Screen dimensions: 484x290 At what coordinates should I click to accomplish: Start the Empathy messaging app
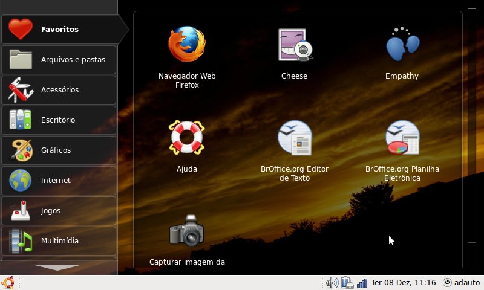402,44
